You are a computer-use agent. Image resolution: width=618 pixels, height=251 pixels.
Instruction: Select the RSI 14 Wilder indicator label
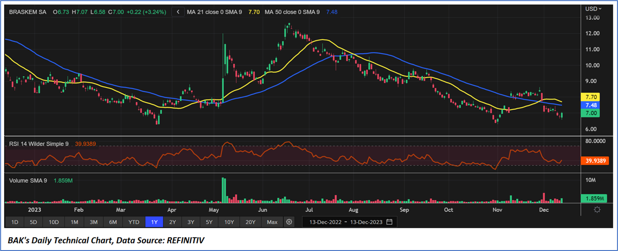point(39,144)
